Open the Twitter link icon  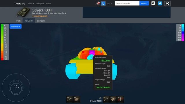click(160, 3)
